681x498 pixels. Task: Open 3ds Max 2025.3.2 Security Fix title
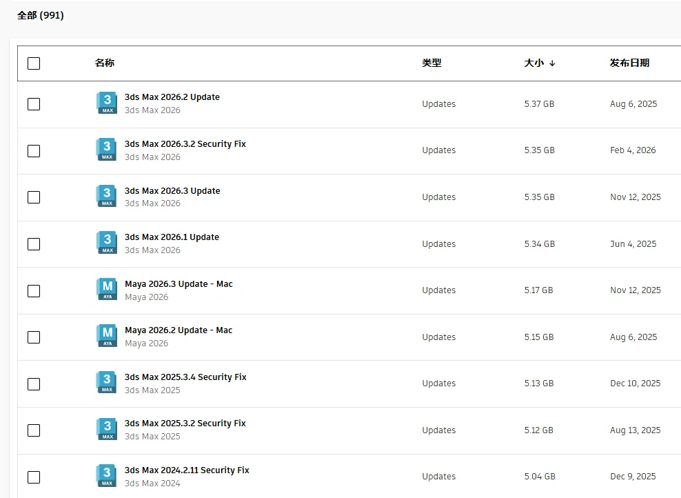point(185,424)
